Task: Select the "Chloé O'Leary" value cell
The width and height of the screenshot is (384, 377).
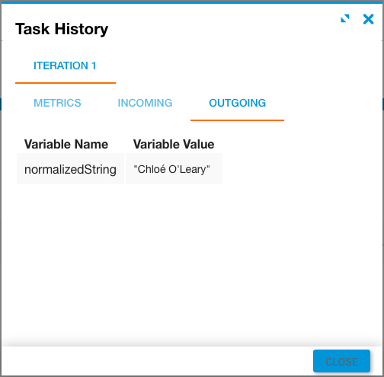Action: point(174,169)
